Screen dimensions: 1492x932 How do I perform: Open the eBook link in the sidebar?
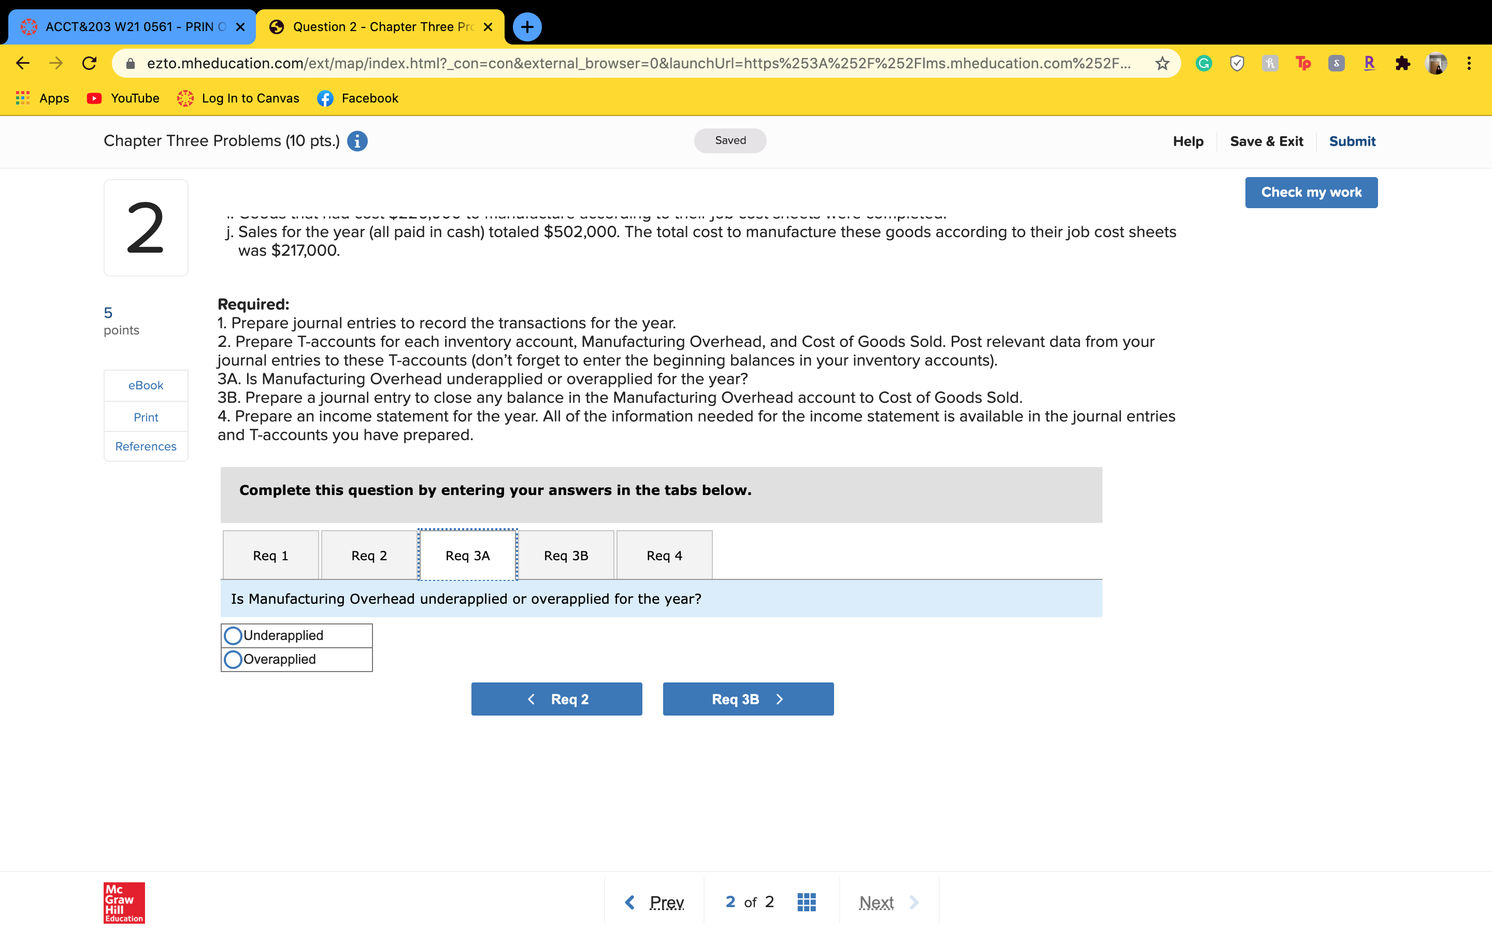[146, 385]
